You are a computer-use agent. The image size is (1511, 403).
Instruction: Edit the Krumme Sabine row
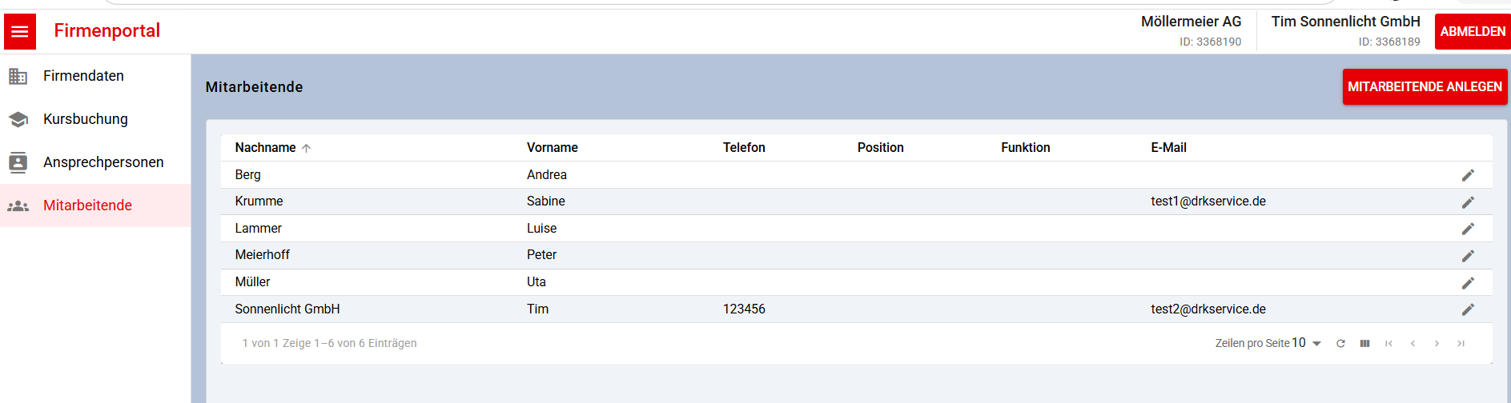1468,202
